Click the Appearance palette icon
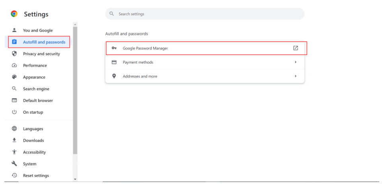The image size is (382, 184). click(14, 77)
